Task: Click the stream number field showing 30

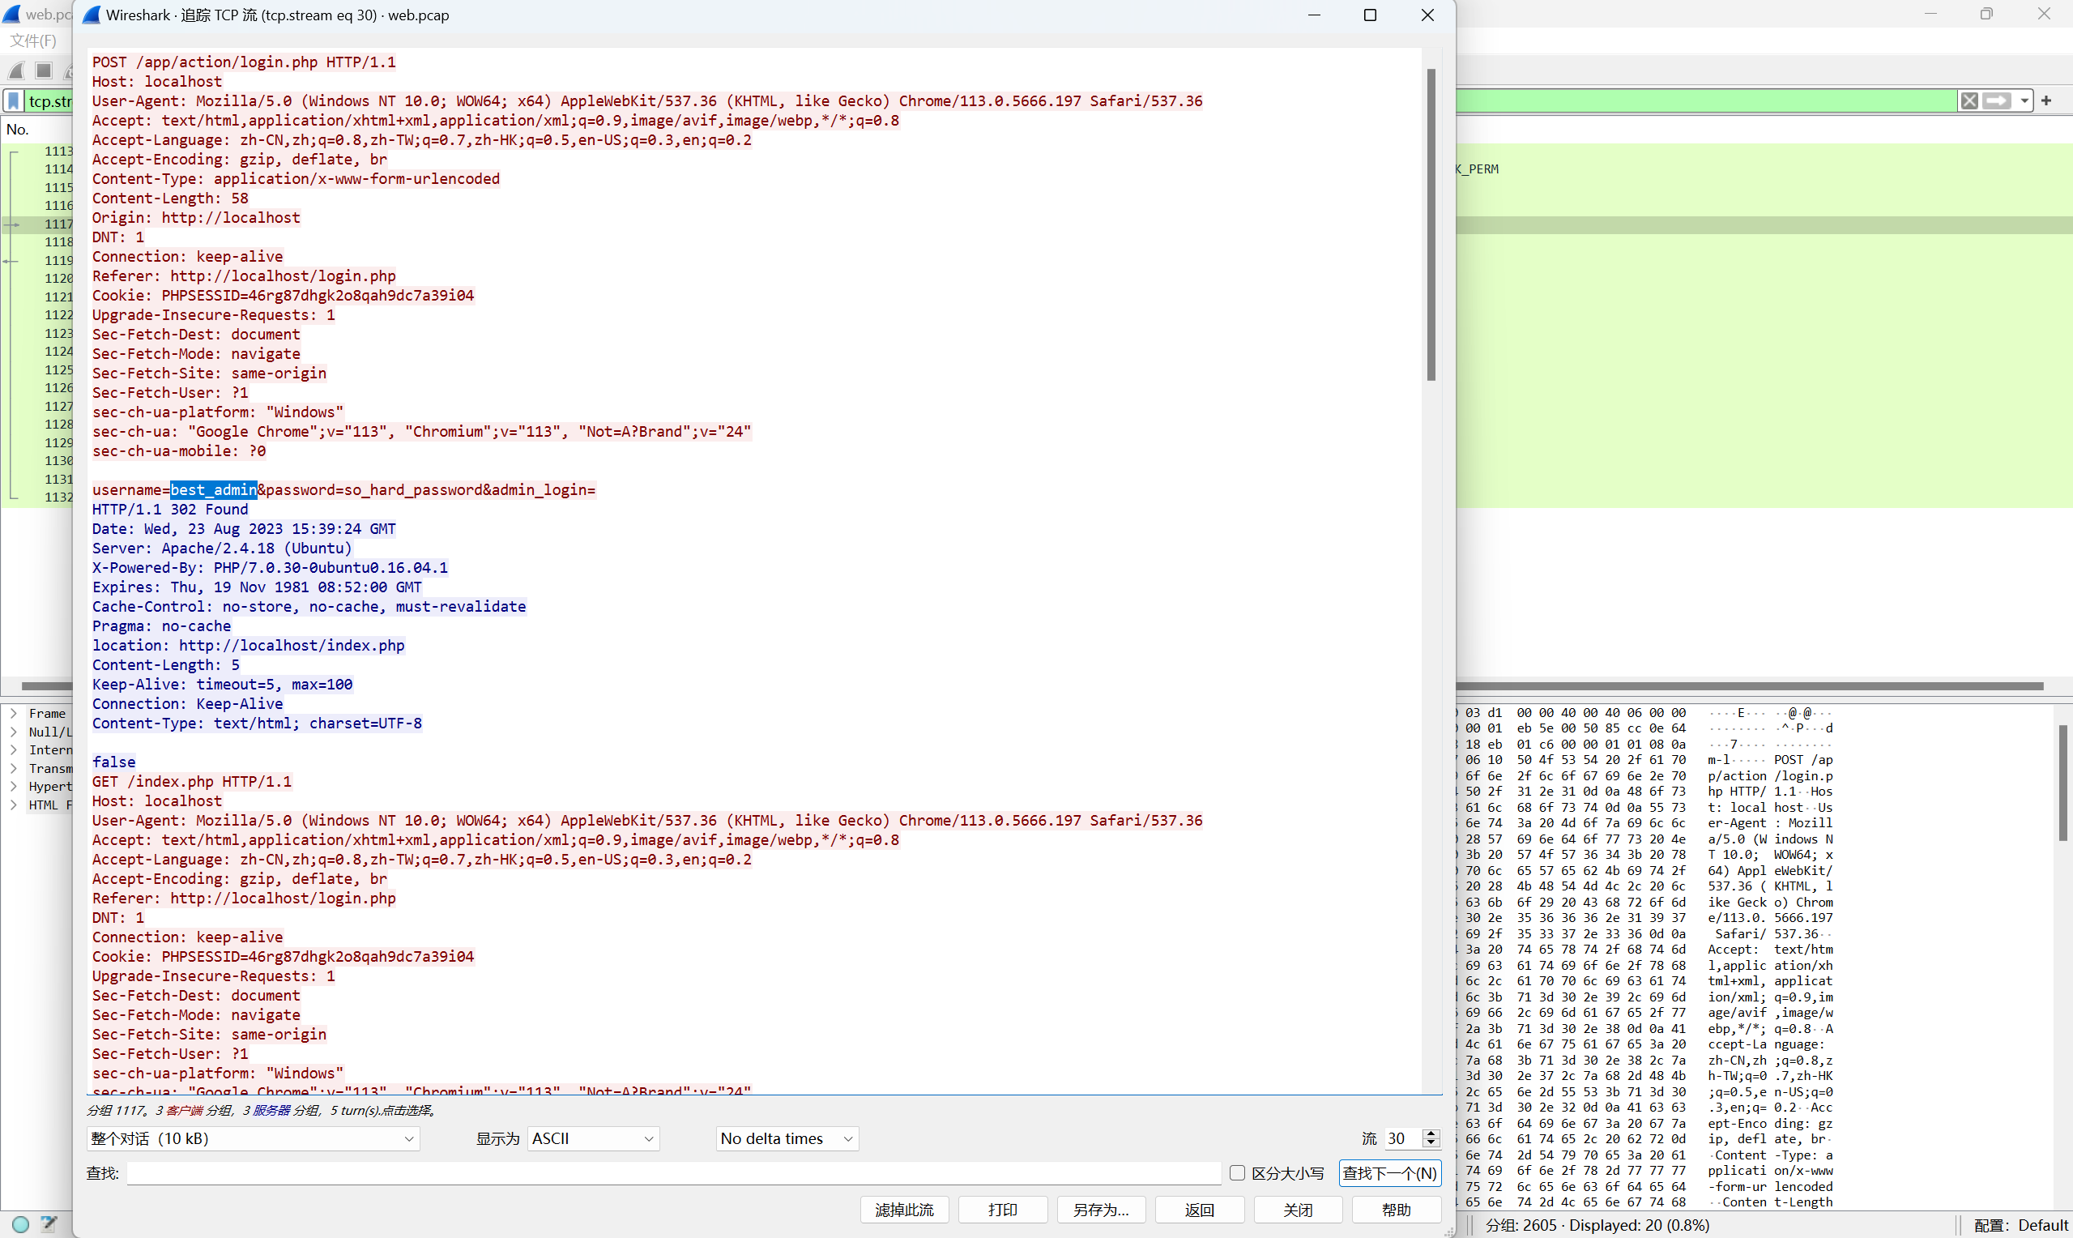Action: pyautogui.click(x=1403, y=1138)
